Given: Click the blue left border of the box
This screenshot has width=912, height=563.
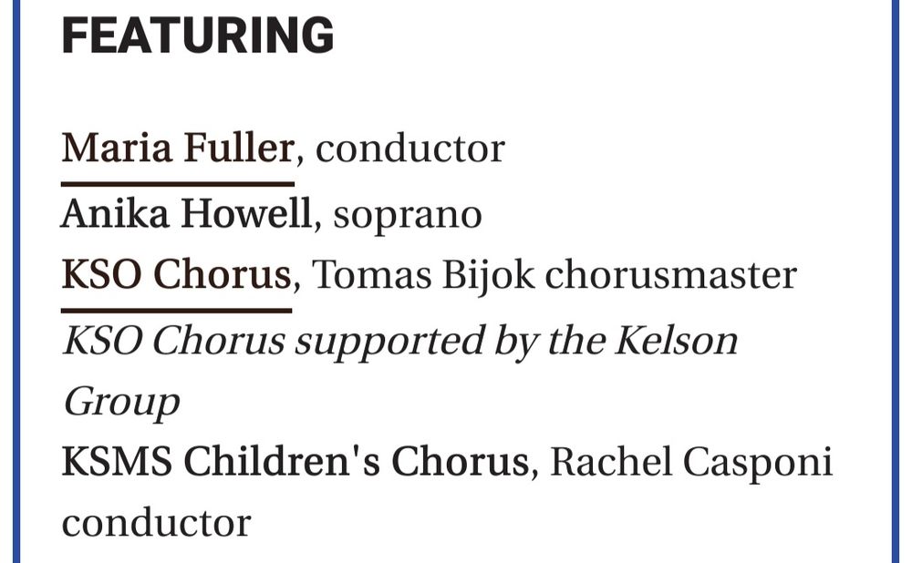Looking at the screenshot, I should coord(16,281).
